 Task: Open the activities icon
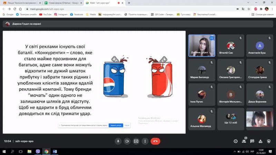(x=260, y=141)
